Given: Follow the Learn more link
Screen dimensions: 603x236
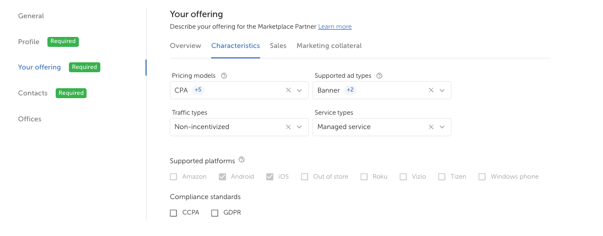Looking at the screenshot, I should [x=335, y=26].
